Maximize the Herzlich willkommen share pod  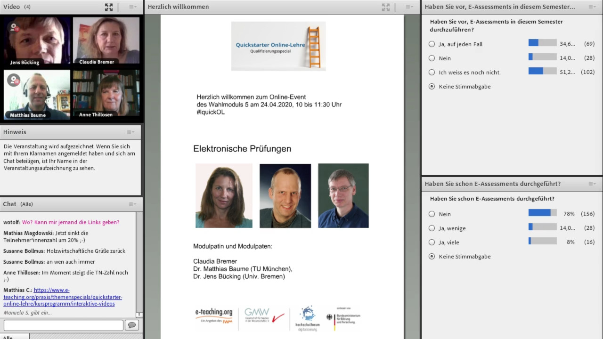click(386, 7)
